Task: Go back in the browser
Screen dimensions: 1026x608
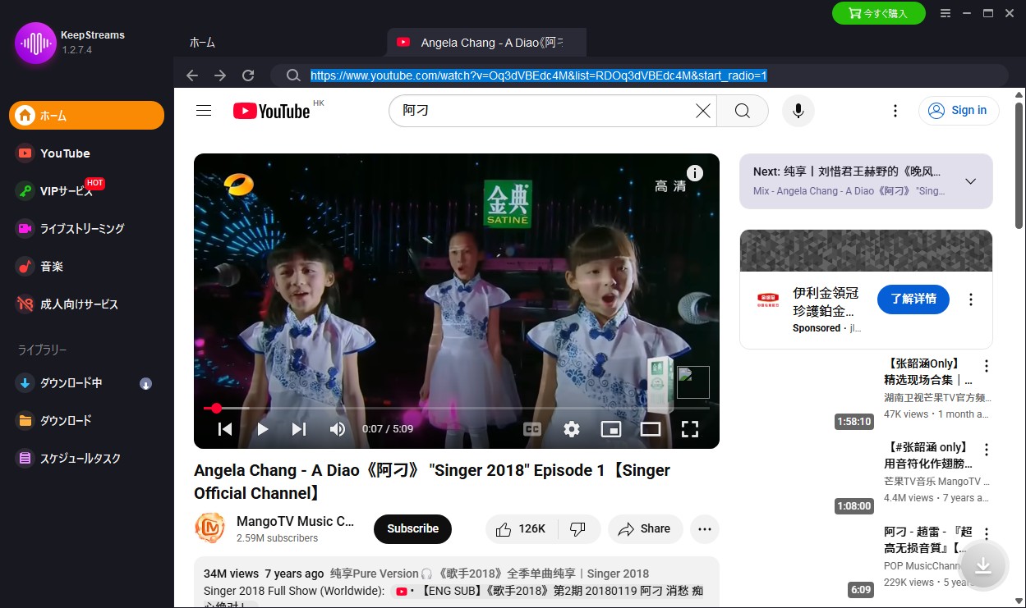Action: coord(192,75)
